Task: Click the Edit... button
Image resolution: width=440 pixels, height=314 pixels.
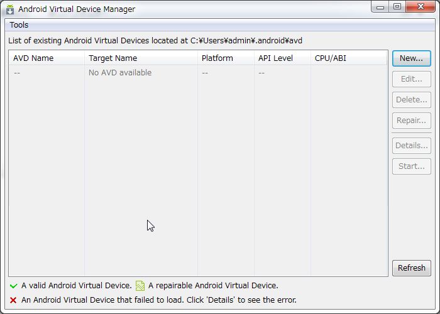Action: (411, 79)
